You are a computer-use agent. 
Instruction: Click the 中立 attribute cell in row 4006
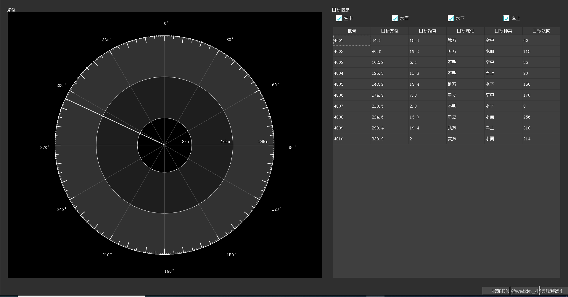pos(466,95)
